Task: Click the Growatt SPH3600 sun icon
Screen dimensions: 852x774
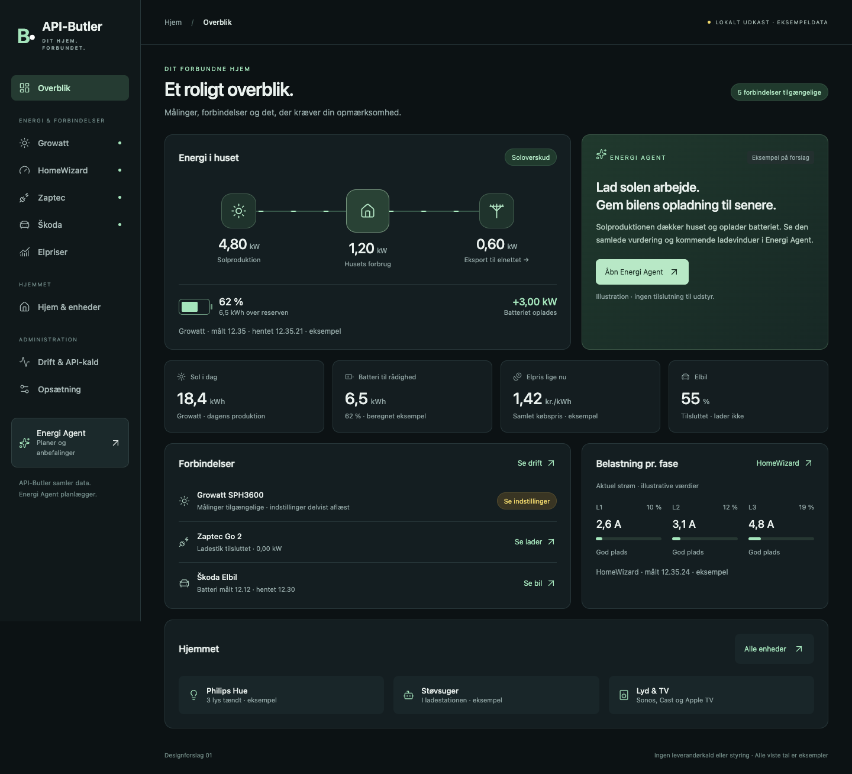Action: tap(185, 501)
